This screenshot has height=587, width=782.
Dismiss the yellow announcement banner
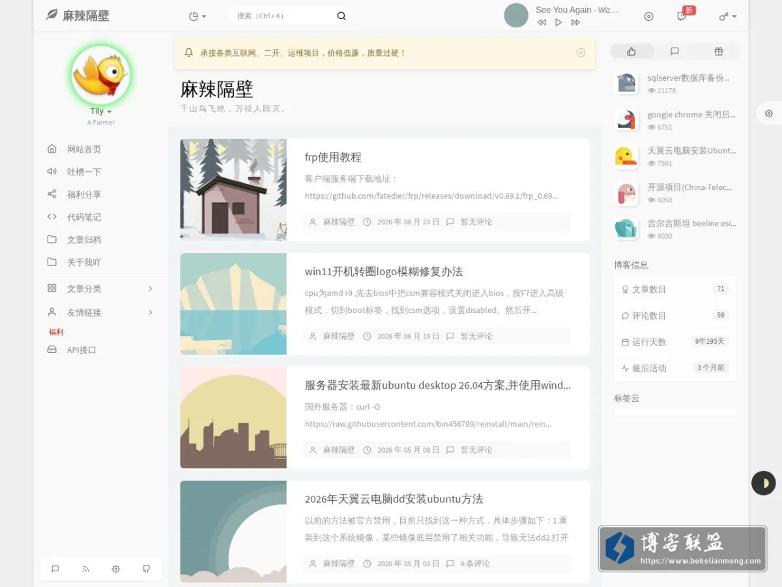coord(581,53)
